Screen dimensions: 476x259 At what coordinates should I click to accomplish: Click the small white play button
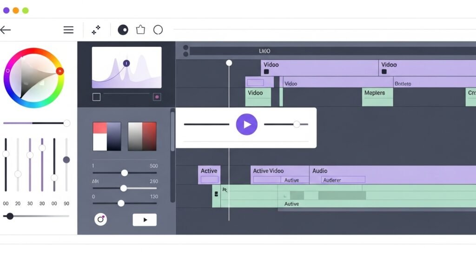(145, 220)
